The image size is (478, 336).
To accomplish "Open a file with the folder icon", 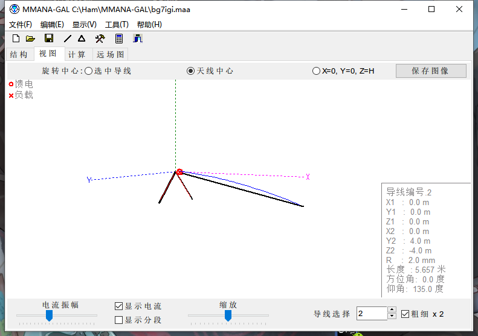I will tap(30, 39).
